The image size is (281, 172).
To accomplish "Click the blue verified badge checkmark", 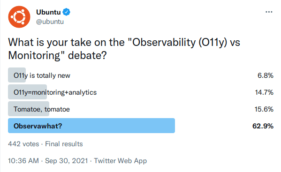I will tap(67, 12).
